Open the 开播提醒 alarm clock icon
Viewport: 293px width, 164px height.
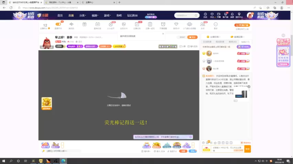pos(163,24)
